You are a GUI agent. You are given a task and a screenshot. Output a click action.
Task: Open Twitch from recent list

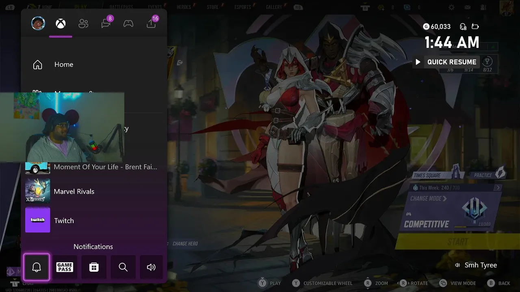click(94, 220)
